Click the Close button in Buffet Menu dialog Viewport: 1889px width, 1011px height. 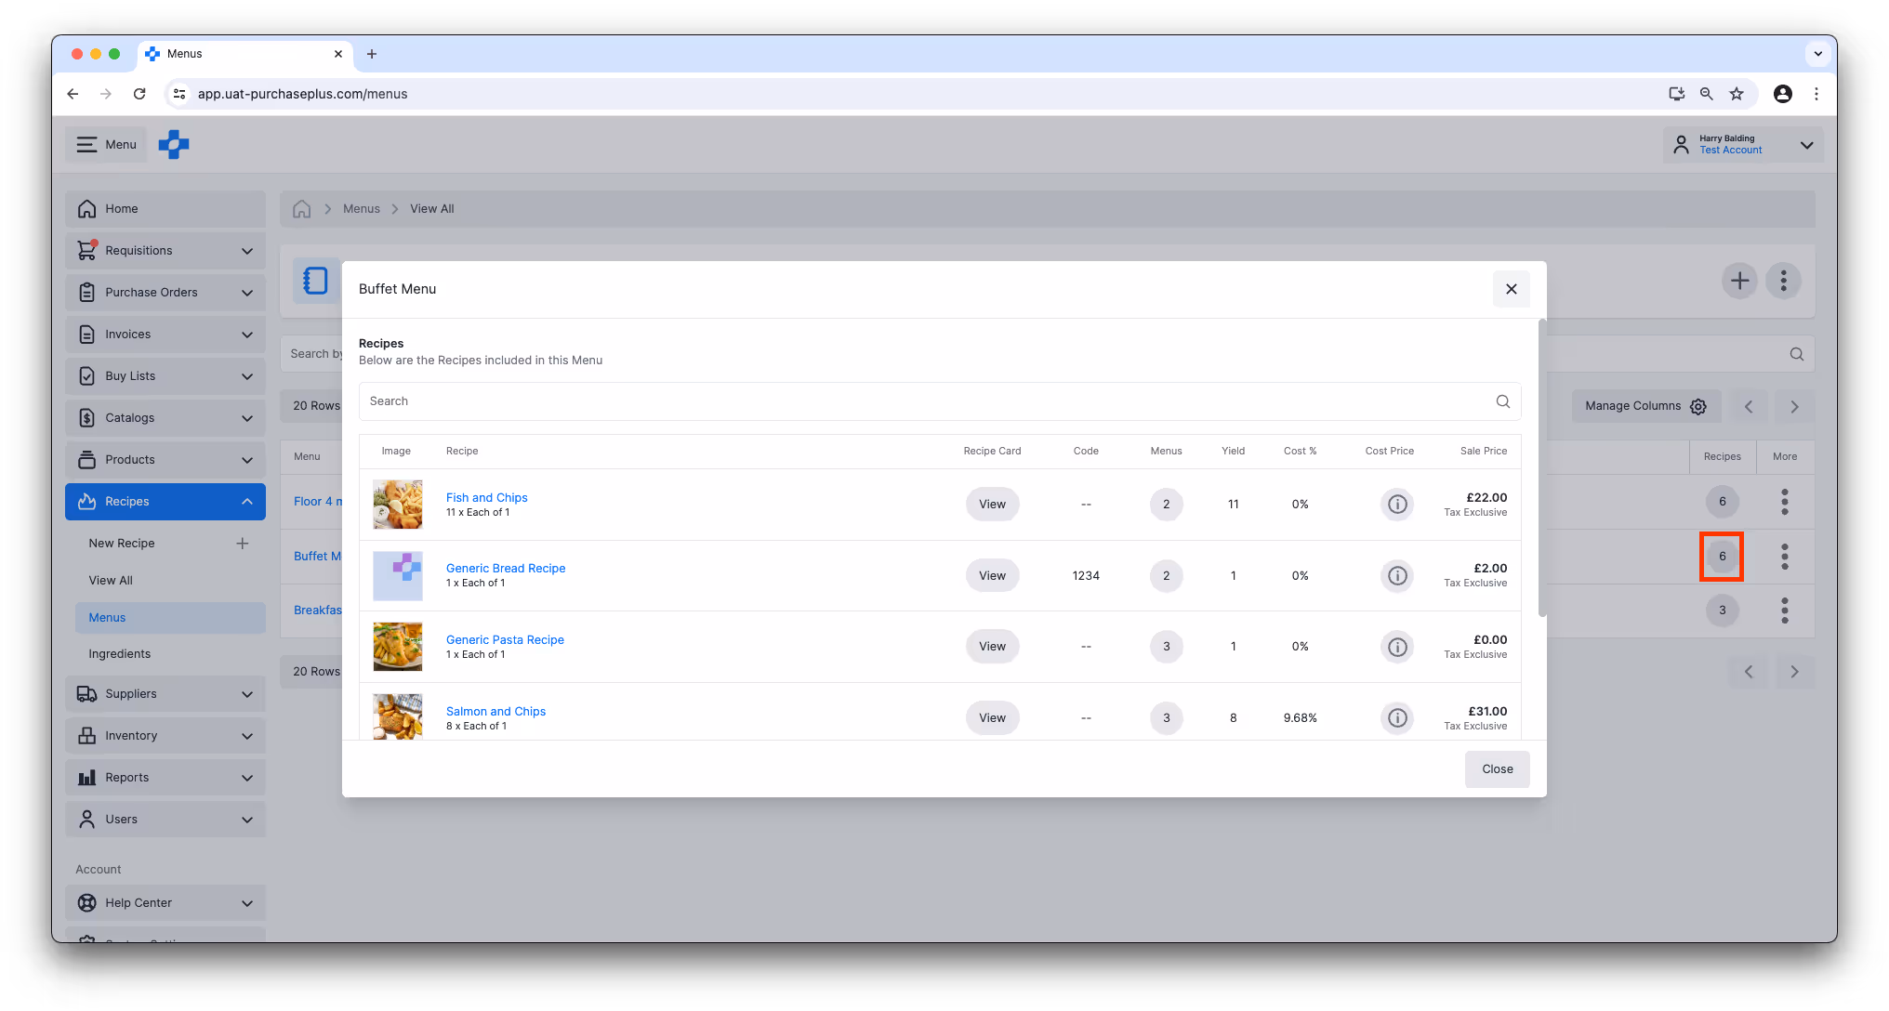[x=1497, y=769]
